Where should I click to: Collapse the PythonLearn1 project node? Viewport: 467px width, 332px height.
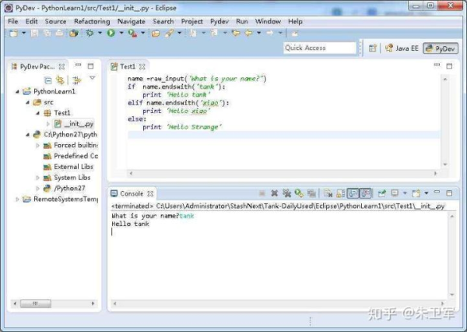coord(17,92)
